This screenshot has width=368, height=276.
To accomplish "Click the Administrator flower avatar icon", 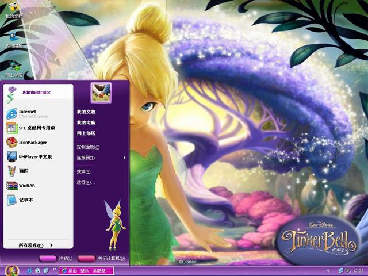I will coord(11,95).
